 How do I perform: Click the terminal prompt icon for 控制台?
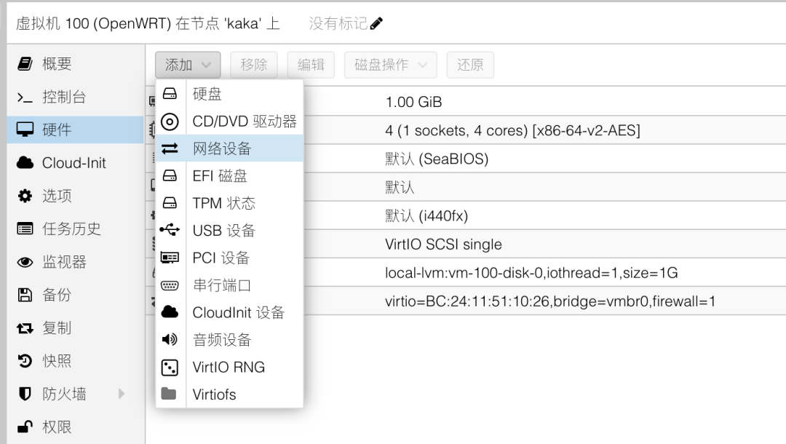click(25, 98)
